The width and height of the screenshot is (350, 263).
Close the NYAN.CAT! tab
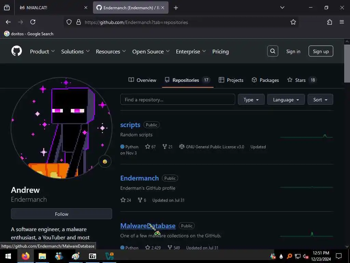[x=86, y=8]
